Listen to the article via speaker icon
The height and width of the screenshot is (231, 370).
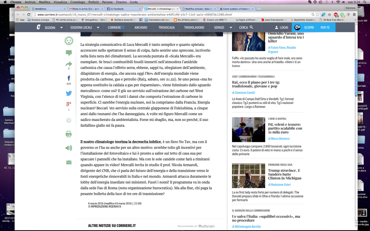tap(69, 148)
